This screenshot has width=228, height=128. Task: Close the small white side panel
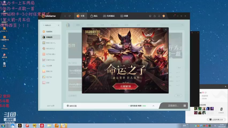[225, 86]
